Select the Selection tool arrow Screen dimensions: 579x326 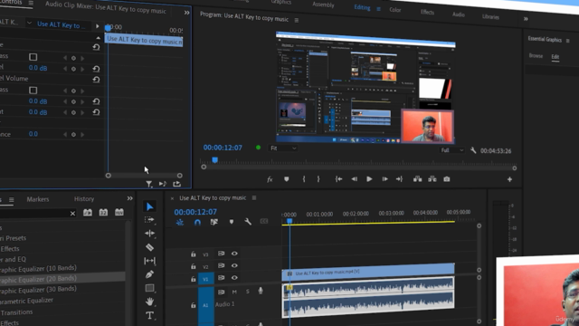click(x=149, y=206)
